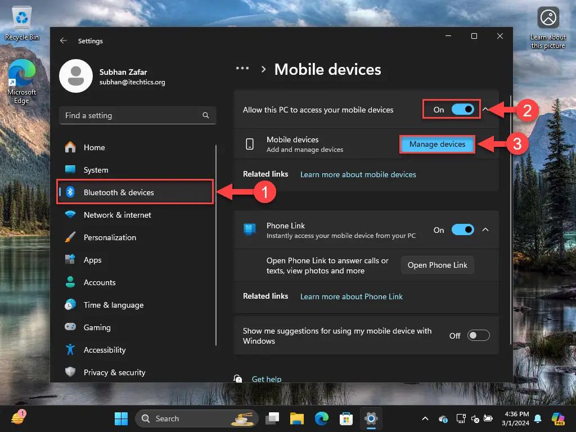Open the Windows Start button

[x=121, y=418]
